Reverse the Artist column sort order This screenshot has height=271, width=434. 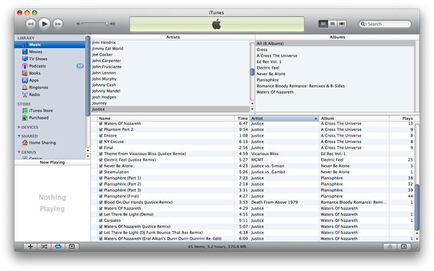(284, 118)
